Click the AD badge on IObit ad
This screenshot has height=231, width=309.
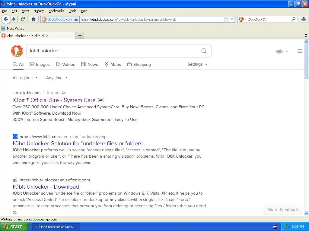[101, 100]
